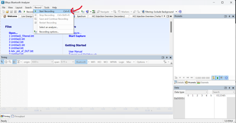
Task: Click the globe icon right of Filtering
Action: (180, 12)
